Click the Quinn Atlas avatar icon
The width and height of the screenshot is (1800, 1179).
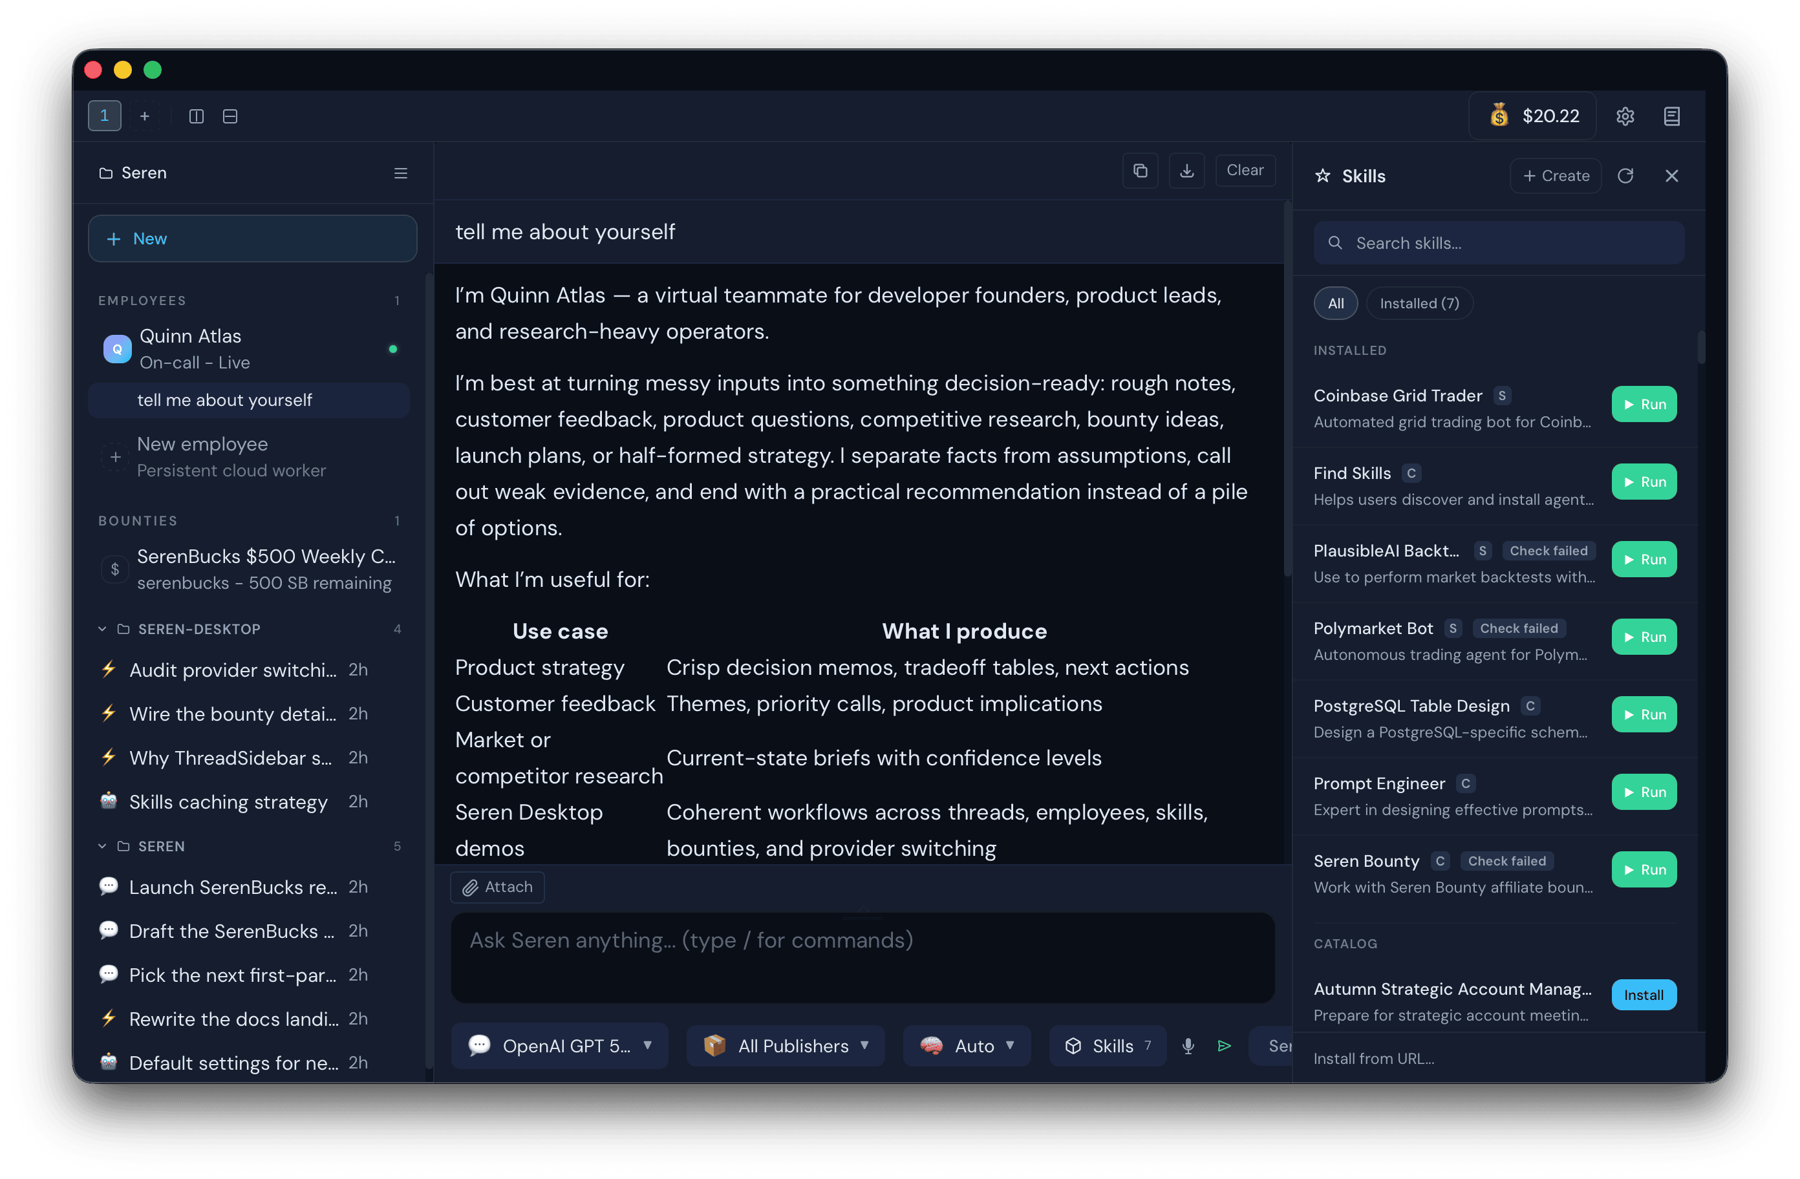(117, 348)
